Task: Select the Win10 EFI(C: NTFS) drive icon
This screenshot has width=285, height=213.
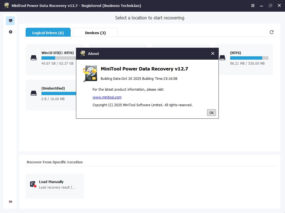Action: click(34, 58)
